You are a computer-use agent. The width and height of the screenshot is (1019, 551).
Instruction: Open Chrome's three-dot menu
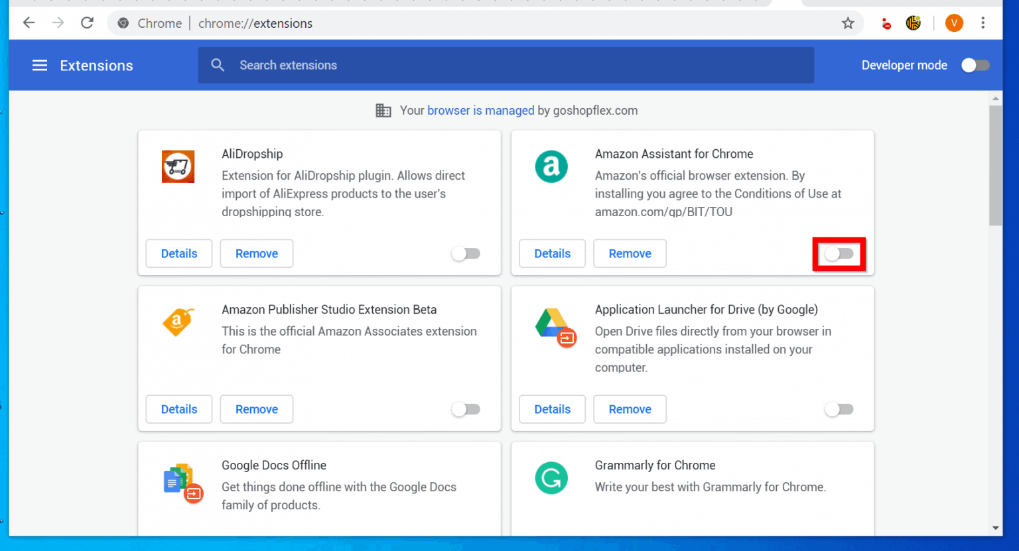pos(983,23)
